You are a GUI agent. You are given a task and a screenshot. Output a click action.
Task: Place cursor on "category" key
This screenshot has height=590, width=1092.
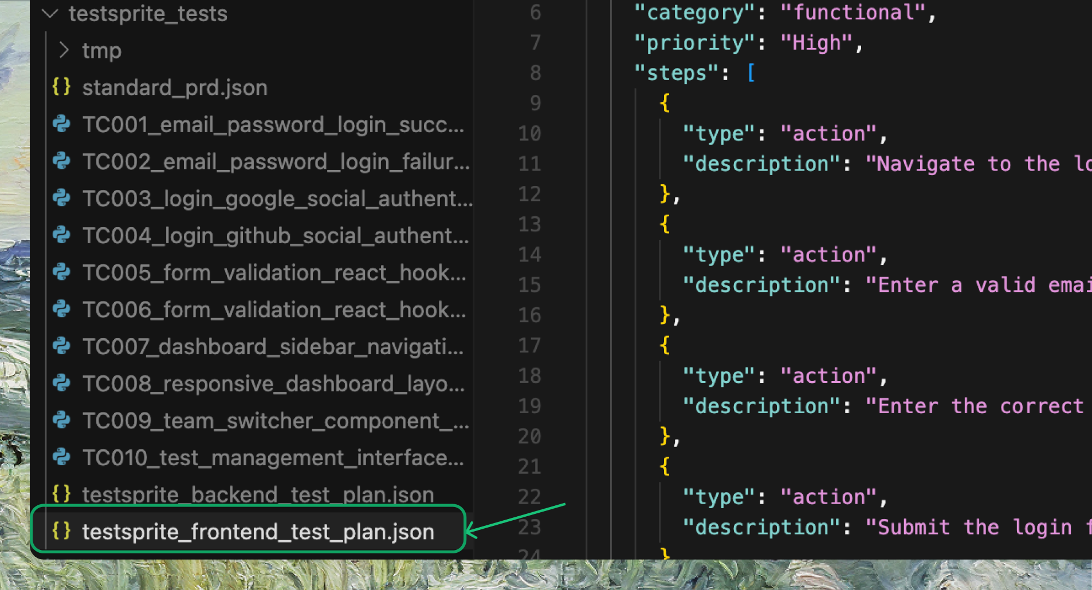(694, 13)
